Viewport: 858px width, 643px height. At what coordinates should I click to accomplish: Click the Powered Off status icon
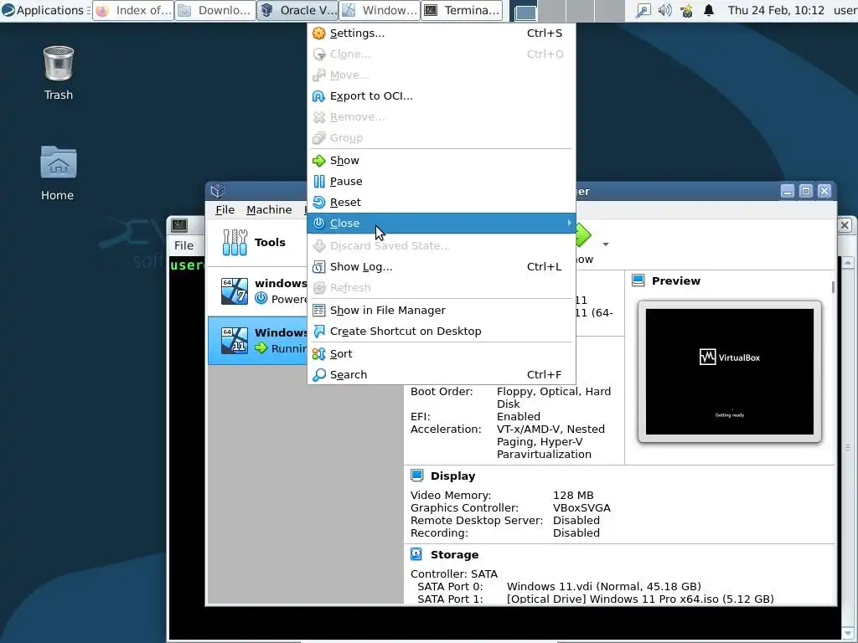pyautogui.click(x=261, y=299)
